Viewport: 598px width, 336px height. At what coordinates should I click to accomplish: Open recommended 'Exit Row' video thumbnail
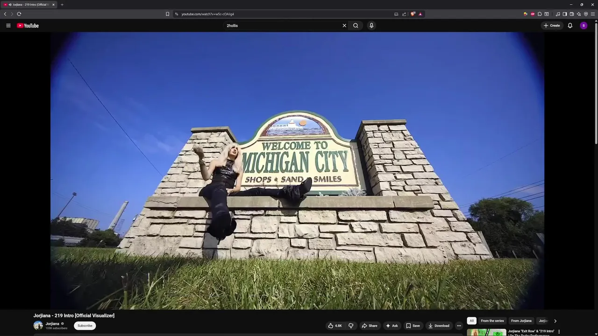486,332
